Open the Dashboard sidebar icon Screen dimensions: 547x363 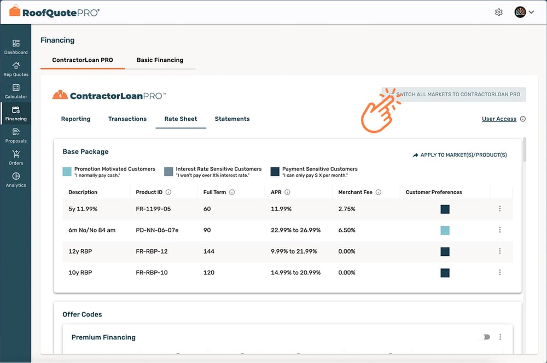16,43
